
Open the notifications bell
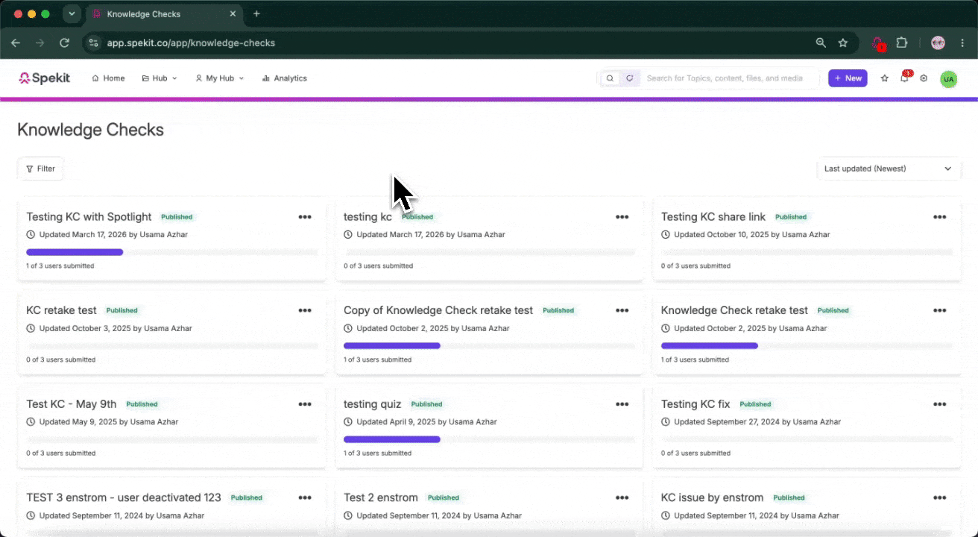pos(904,78)
